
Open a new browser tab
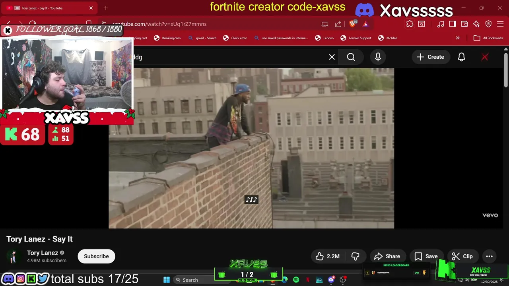[106, 8]
